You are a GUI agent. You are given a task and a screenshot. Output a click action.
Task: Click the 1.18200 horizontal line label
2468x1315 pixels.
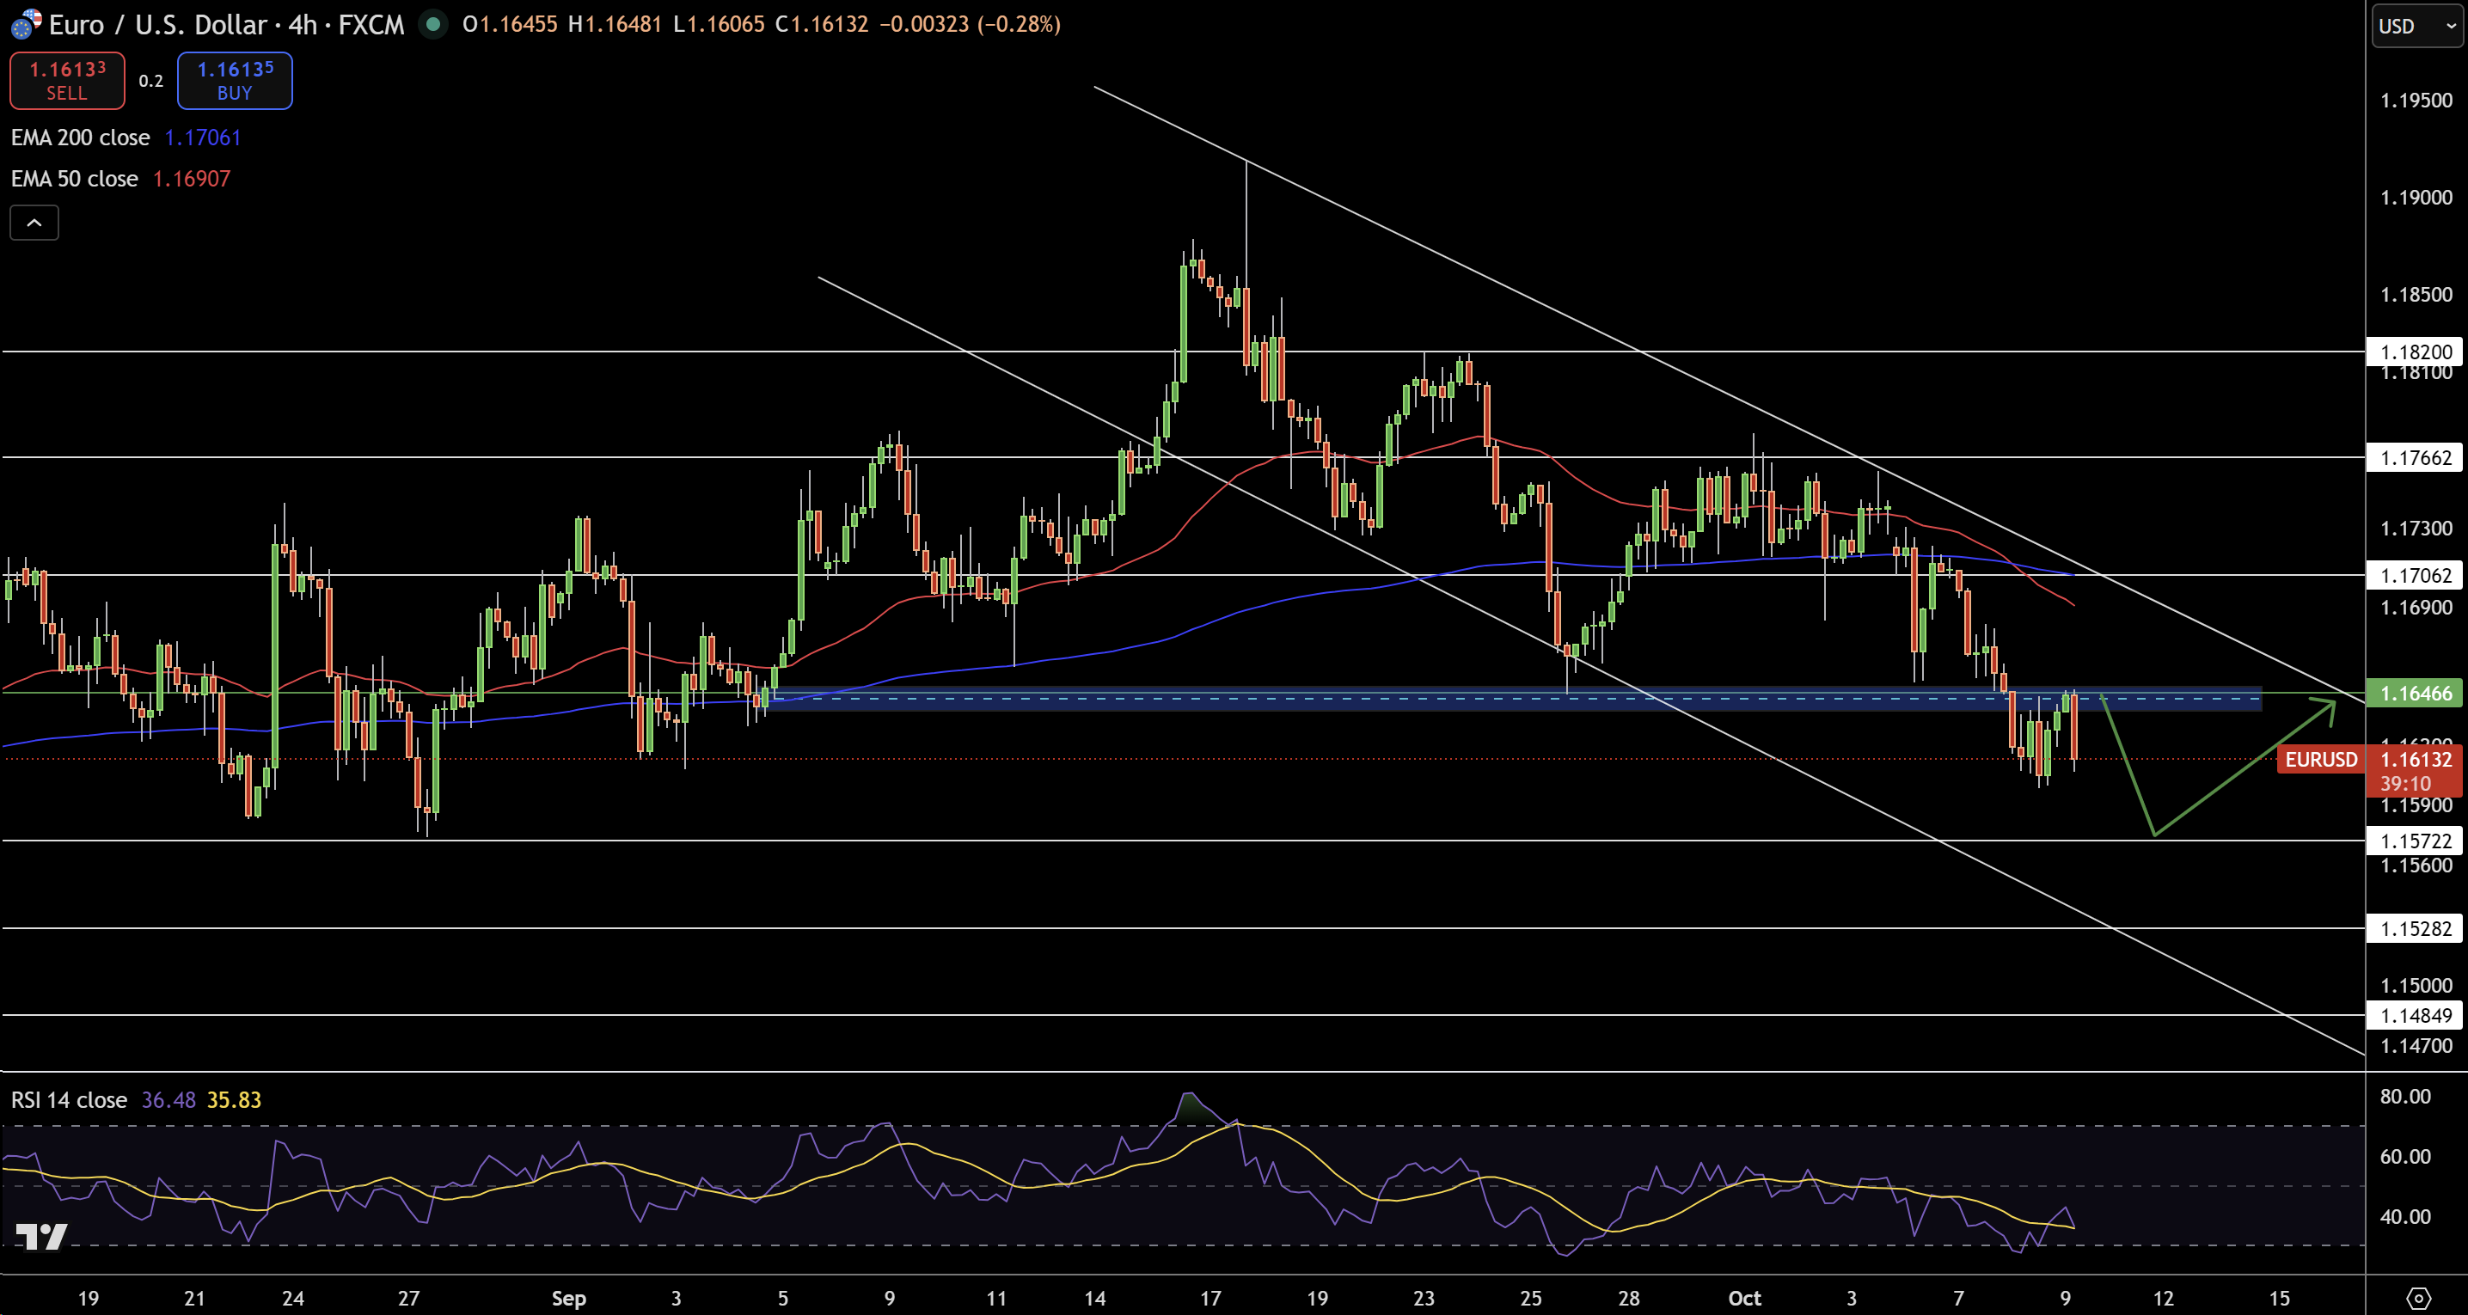pyautogui.click(x=2416, y=352)
